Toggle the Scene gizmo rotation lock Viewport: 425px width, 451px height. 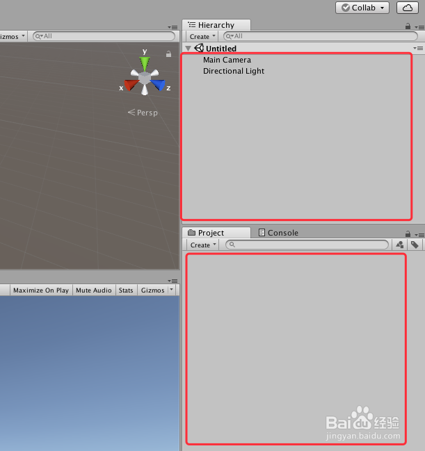[169, 54]
